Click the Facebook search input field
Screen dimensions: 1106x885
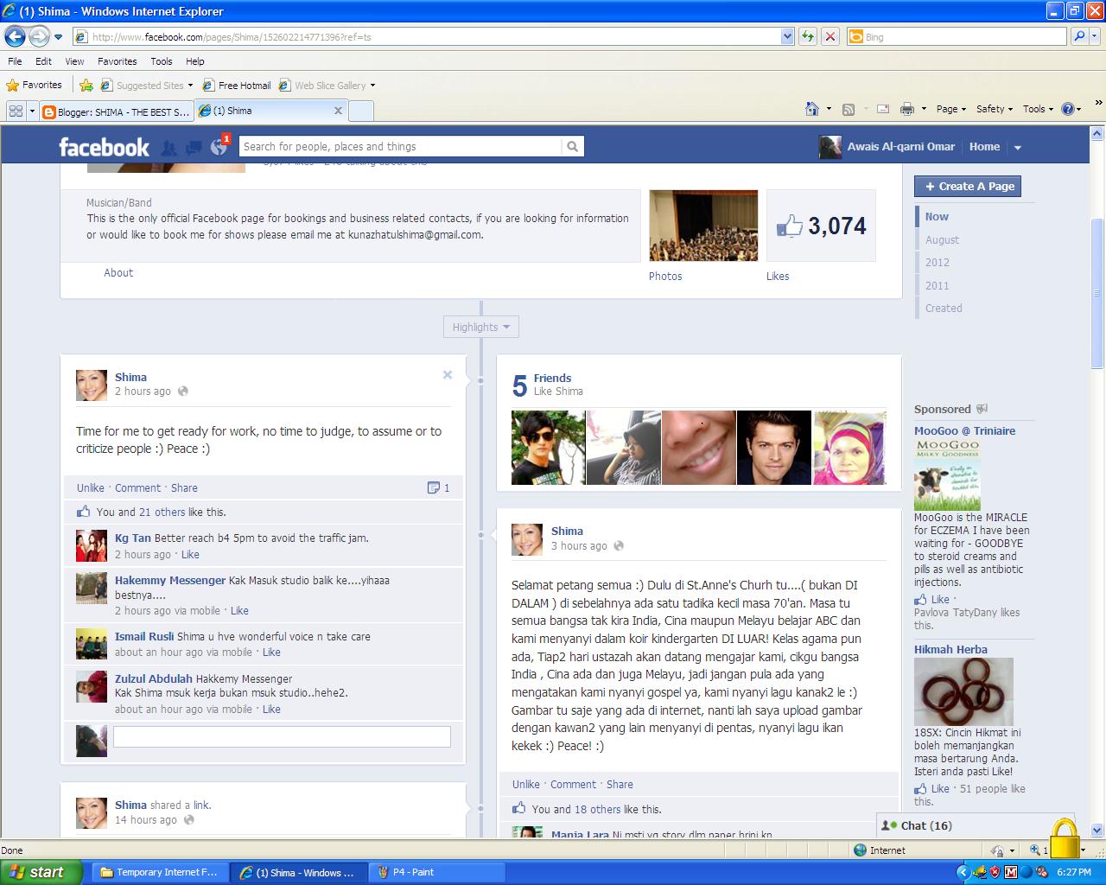[x=400, y=147]
